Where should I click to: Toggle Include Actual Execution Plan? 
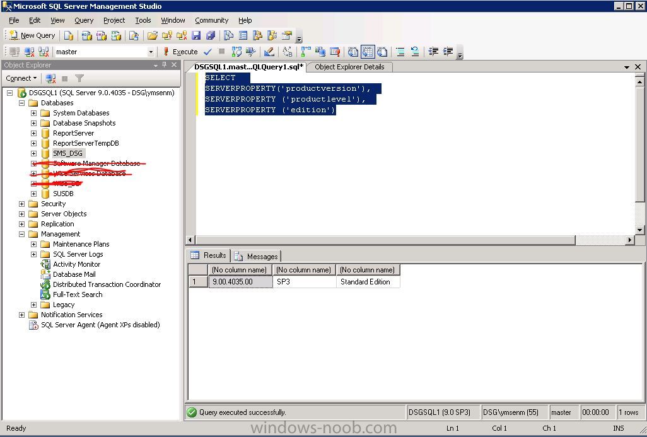click(x=306, y=52)
